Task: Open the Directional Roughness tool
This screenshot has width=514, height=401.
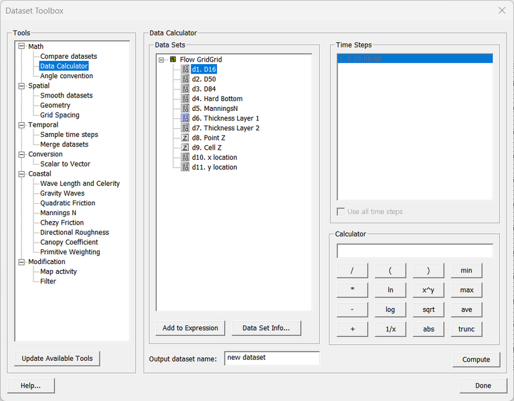Action: (x=74, y=233)
